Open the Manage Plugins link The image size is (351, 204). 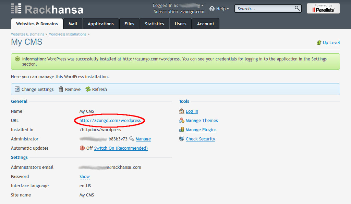[201, 130]
